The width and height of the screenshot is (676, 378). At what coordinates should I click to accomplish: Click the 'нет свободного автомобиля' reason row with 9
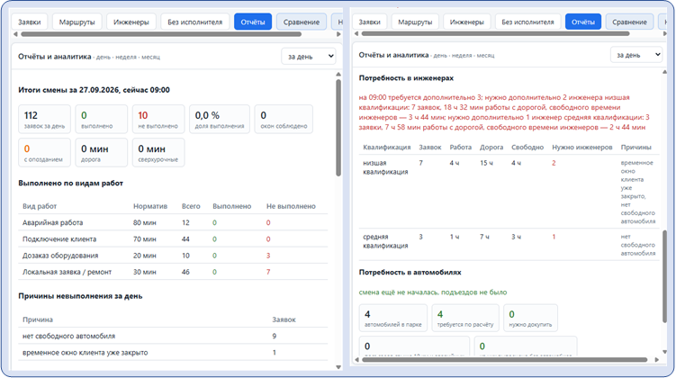[173, 336]
